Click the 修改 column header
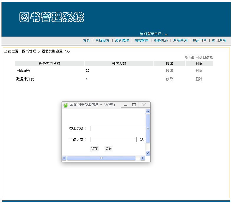The width and height of the screenshot is (233, 203). 170,63
